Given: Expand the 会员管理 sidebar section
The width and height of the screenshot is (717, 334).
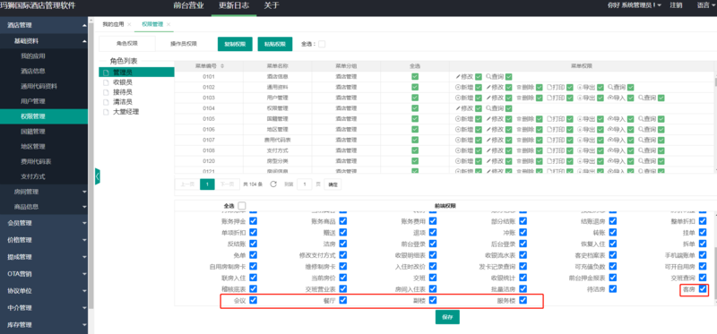Looking at the screenshot, I should (x=43, y=223).
